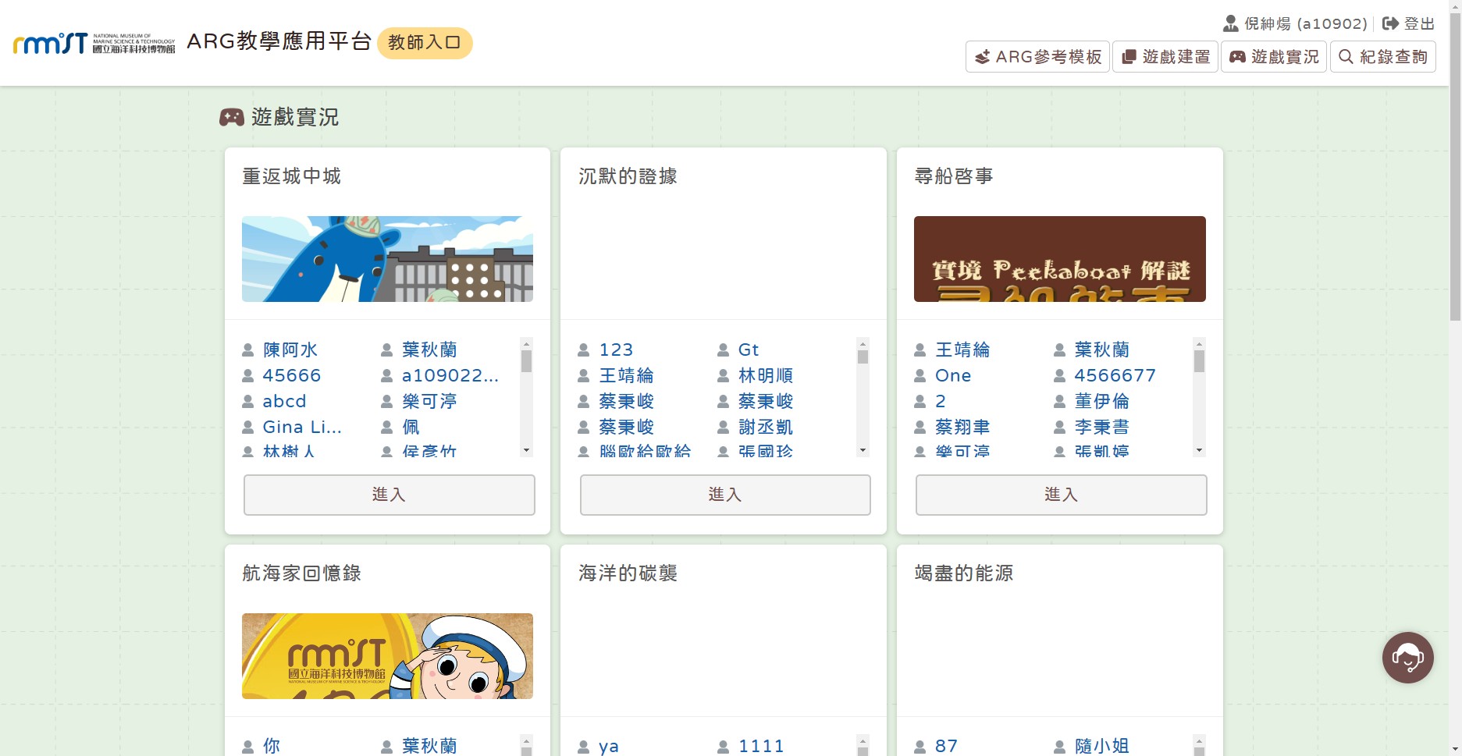Image resolution: width=1462 pixels, height=756 pixels.
Task: Click the person icon next to One
Action: (920, 376)
